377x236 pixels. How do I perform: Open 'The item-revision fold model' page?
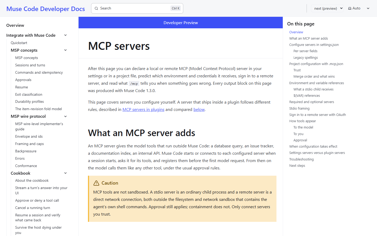tap(38, 109)
